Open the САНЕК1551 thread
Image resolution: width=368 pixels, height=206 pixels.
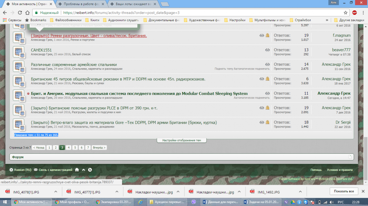point(41,50)
